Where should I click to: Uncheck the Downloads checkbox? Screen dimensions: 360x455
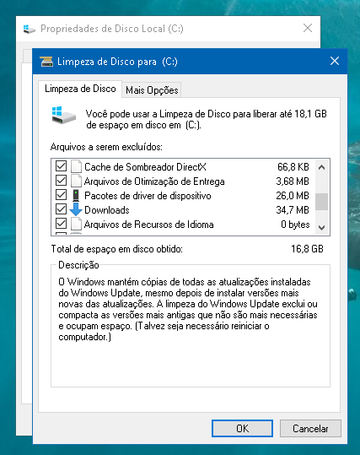click(x=62, y=209)
